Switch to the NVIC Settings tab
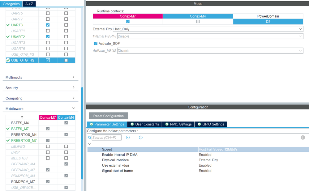Viewport: 309px width, 191px height. [x=178, y=124]
